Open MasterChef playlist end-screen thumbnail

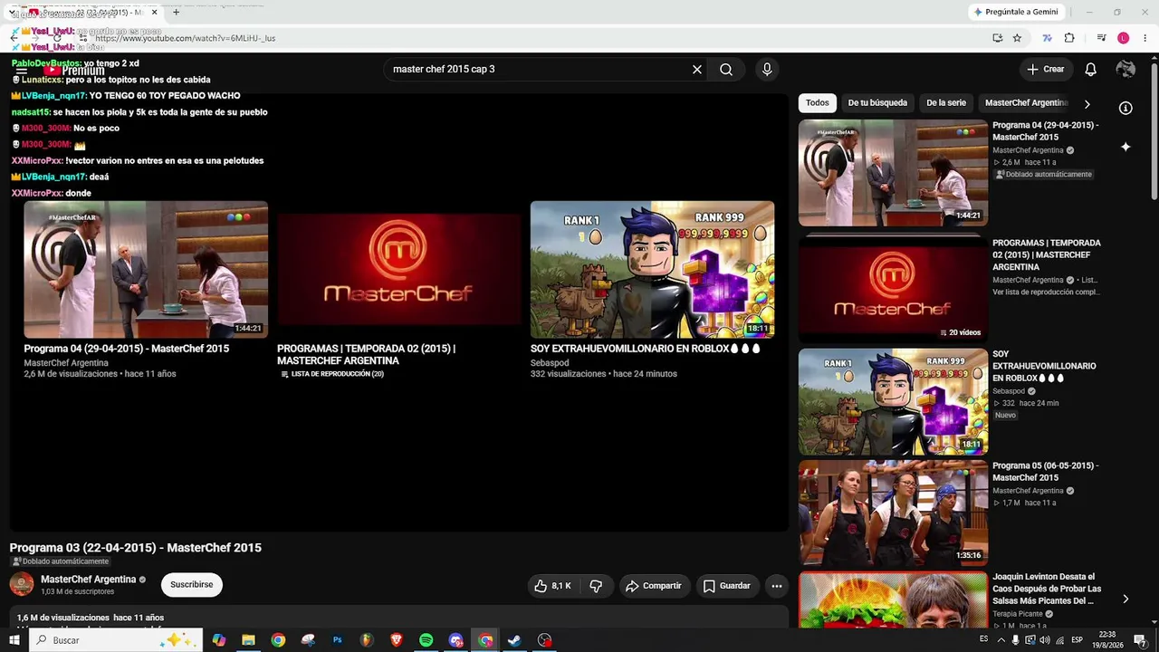(399, 270)
